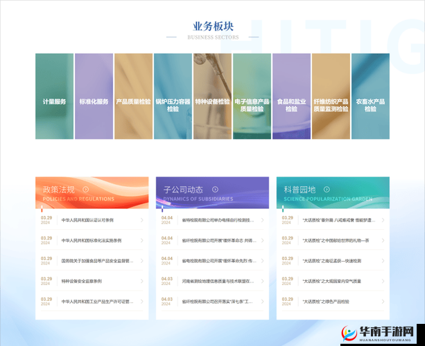
Task: Open the 计量服务 business sector card
Action: pos(54,96)
